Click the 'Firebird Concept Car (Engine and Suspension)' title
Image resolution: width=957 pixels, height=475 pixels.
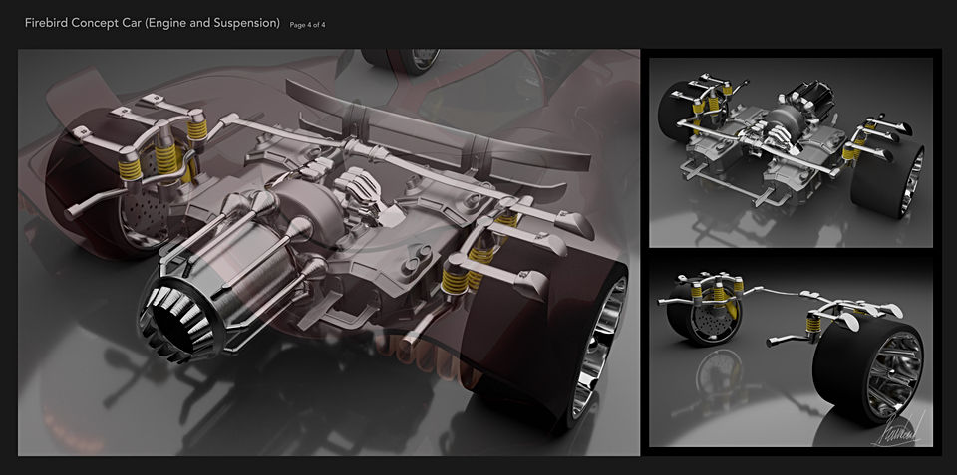pos(152,24)
